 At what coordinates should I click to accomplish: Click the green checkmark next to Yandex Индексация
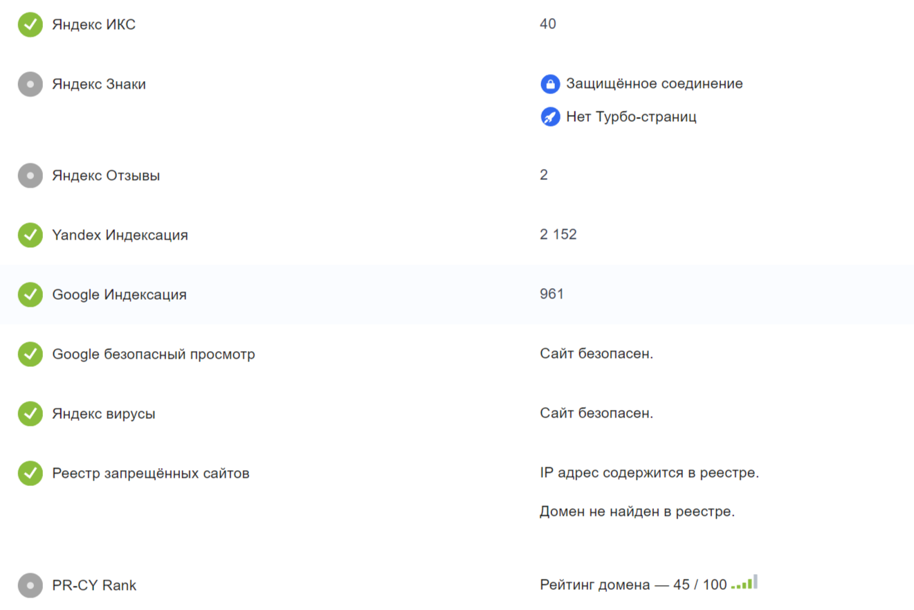click(x=30, y=235)
